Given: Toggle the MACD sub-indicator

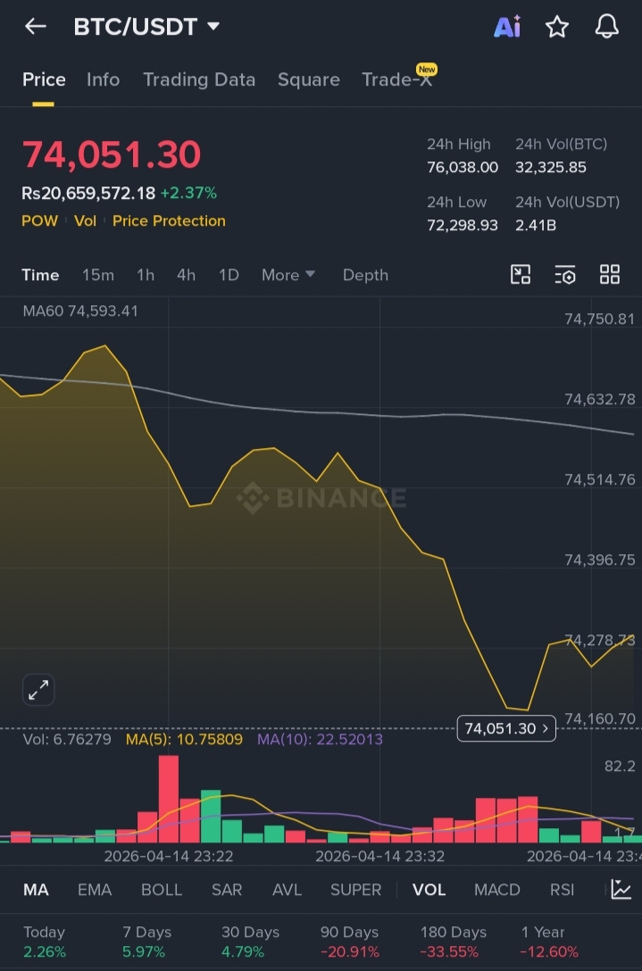Looking at the screenshot, I should pos(497,890).
